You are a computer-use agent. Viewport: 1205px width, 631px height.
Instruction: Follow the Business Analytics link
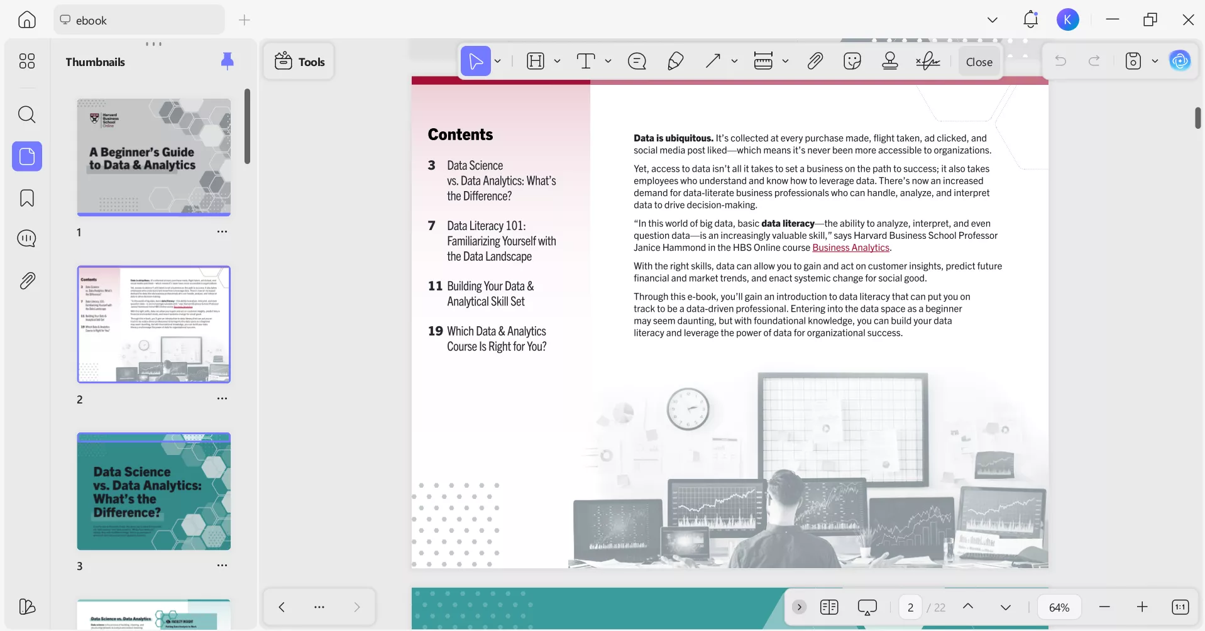click(850, 248)
